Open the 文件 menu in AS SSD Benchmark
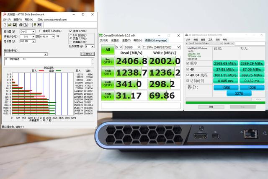 coord(188,39)
